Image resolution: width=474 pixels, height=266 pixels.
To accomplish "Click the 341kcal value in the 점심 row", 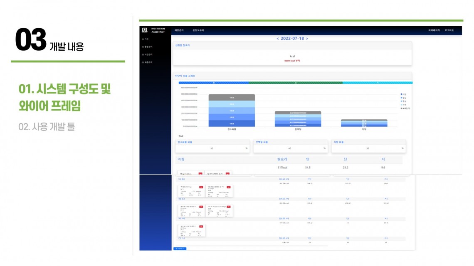I will pos(284,203).
